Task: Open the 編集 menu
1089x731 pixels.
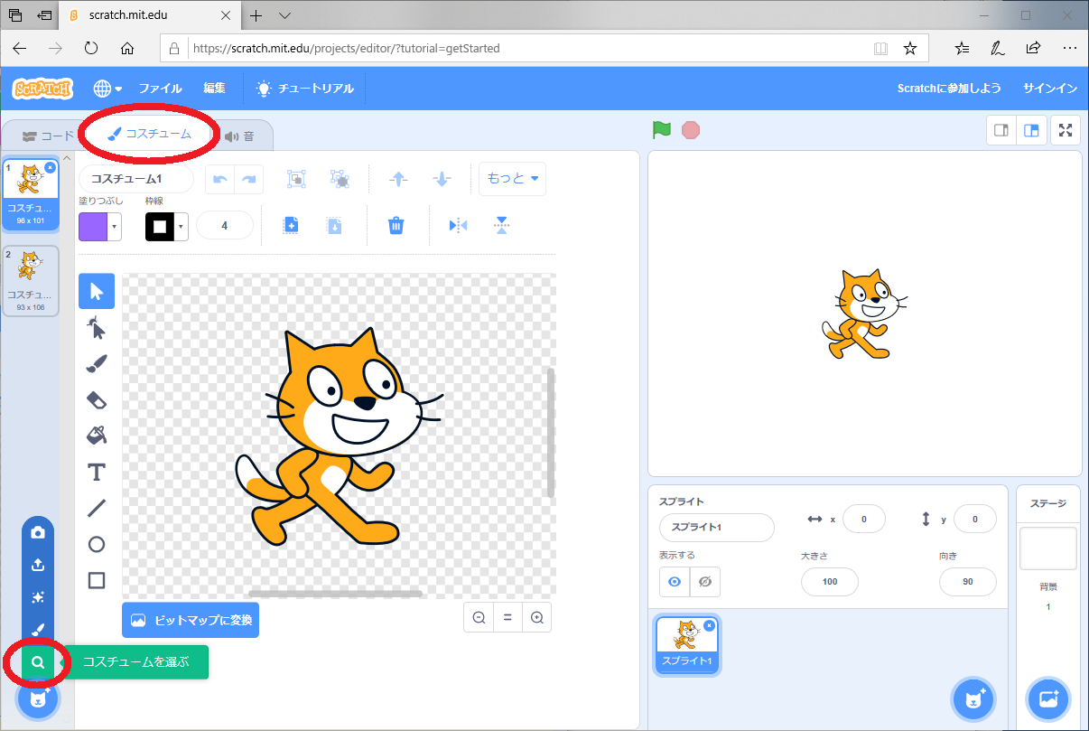Action: click(215, 89)
